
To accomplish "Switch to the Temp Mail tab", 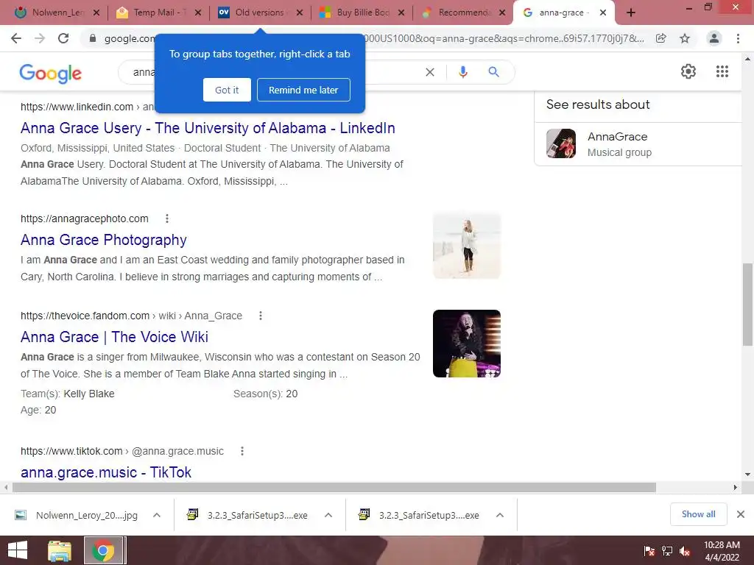I will tap(159, 13).
